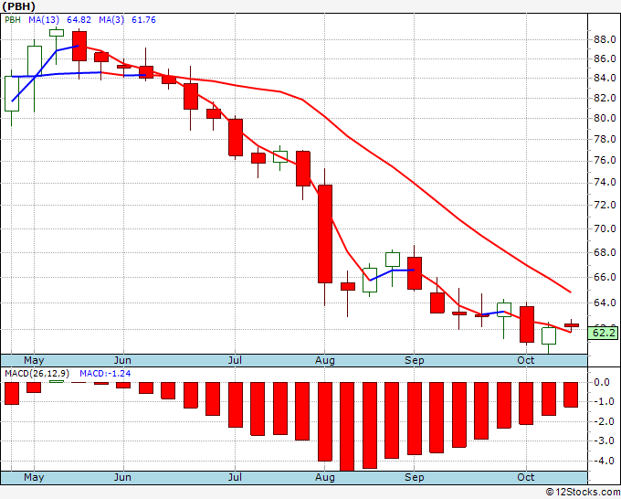Click the final MACD histogram bar
This screenshot has width=621, height=499.
(571, 395)
